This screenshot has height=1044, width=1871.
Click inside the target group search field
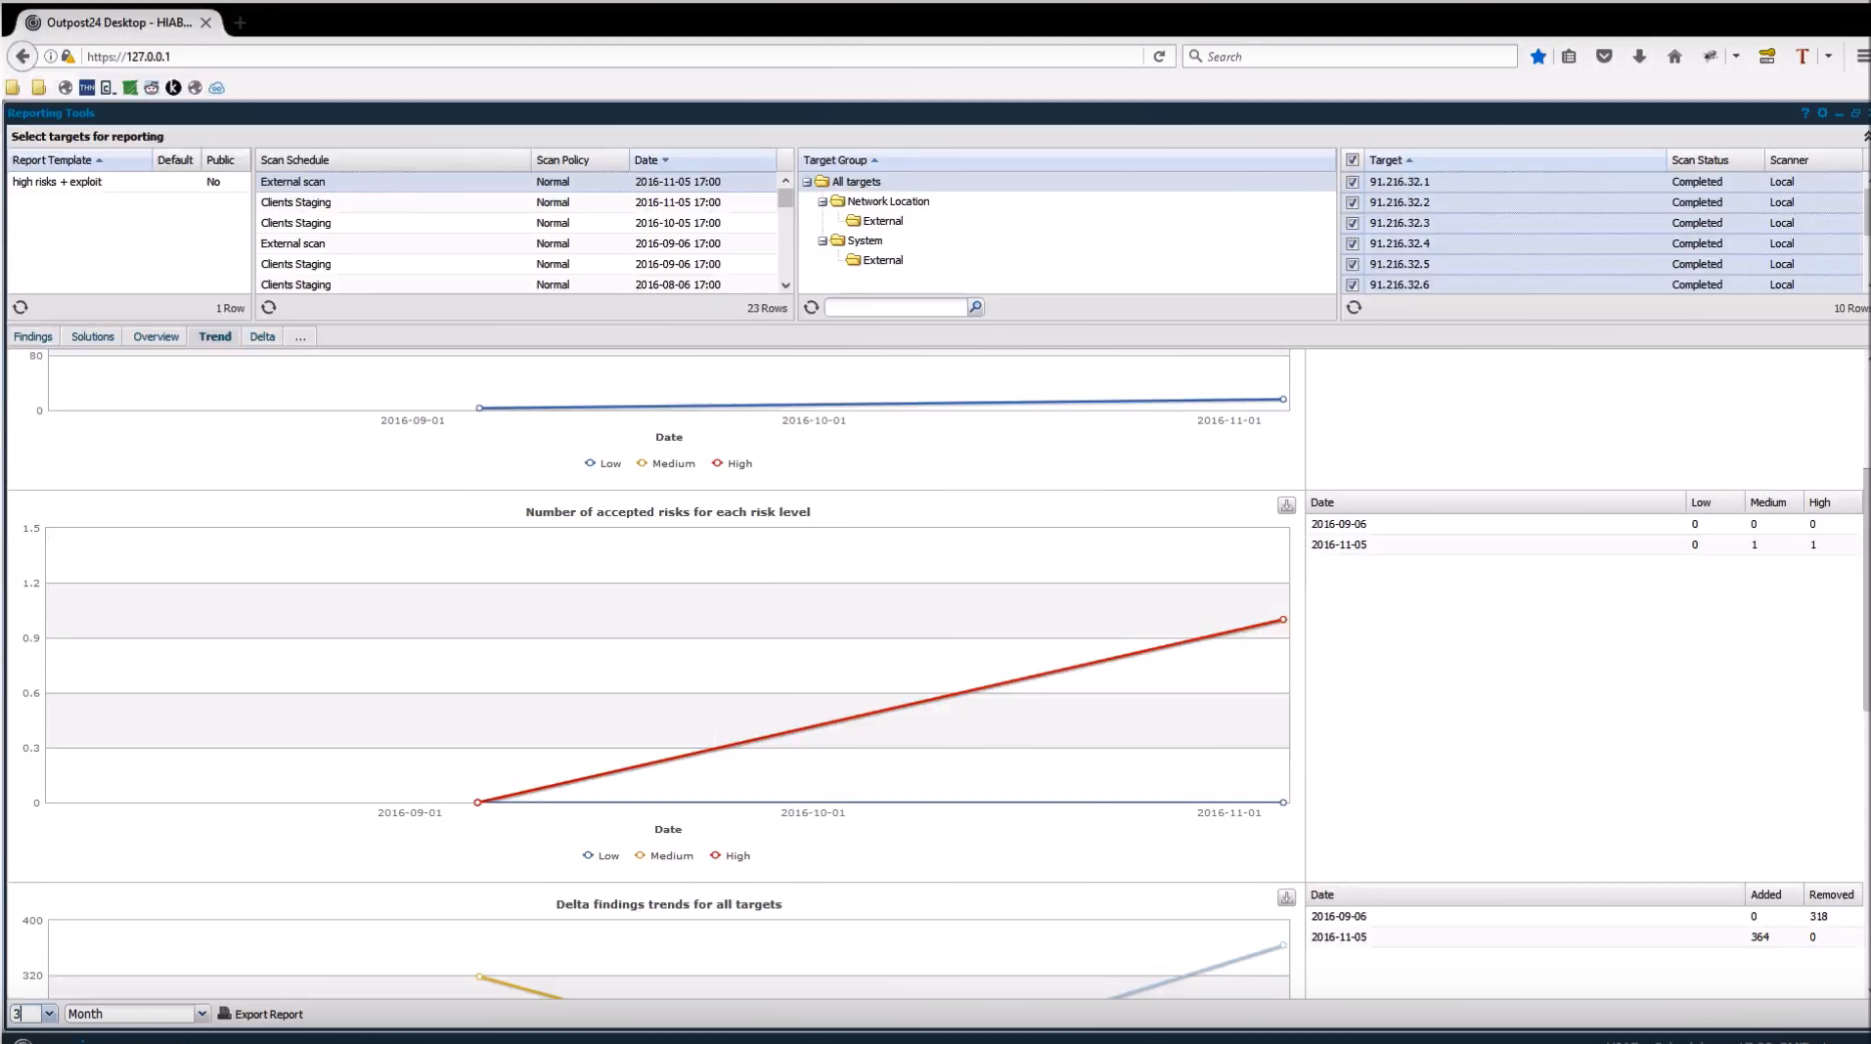pos(896,308)
